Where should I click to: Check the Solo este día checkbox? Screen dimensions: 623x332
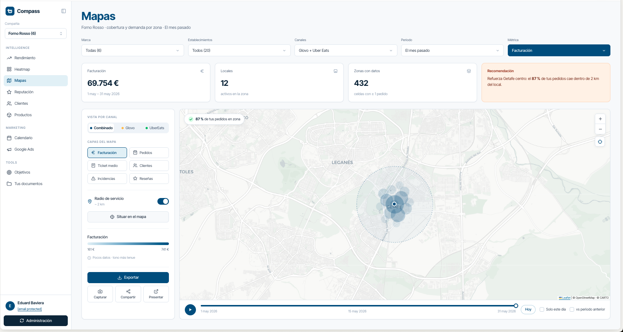[542, 309]
